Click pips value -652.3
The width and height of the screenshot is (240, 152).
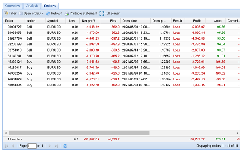click(115, 33)
